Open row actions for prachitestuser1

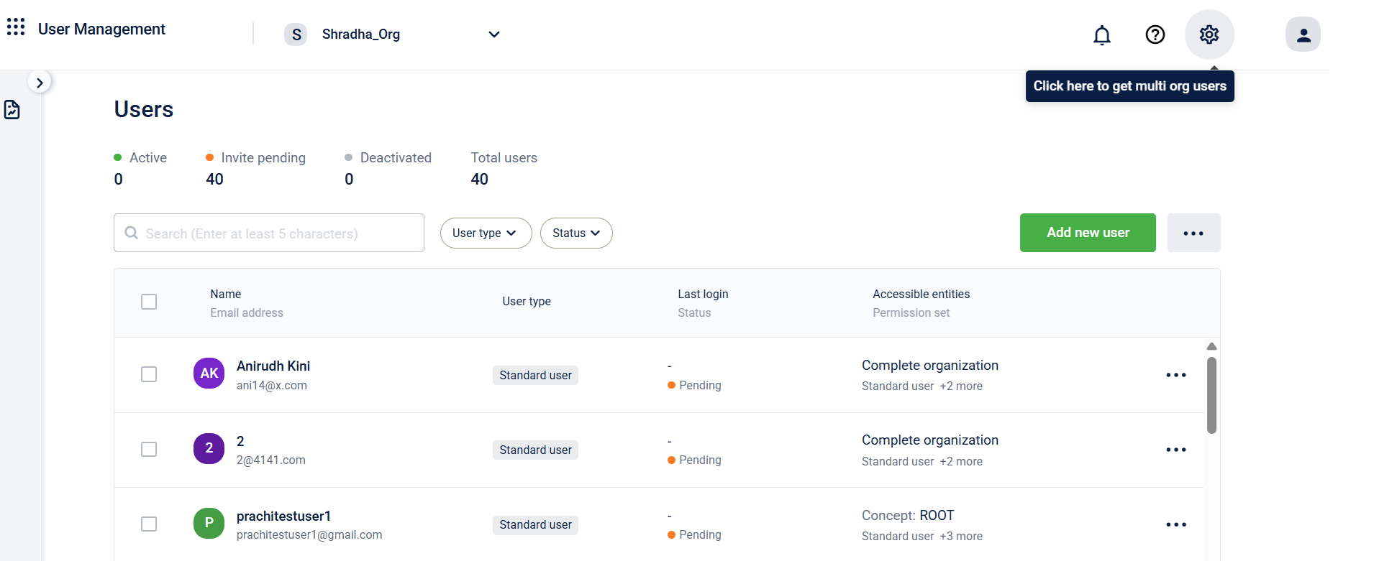(1176, 524)
